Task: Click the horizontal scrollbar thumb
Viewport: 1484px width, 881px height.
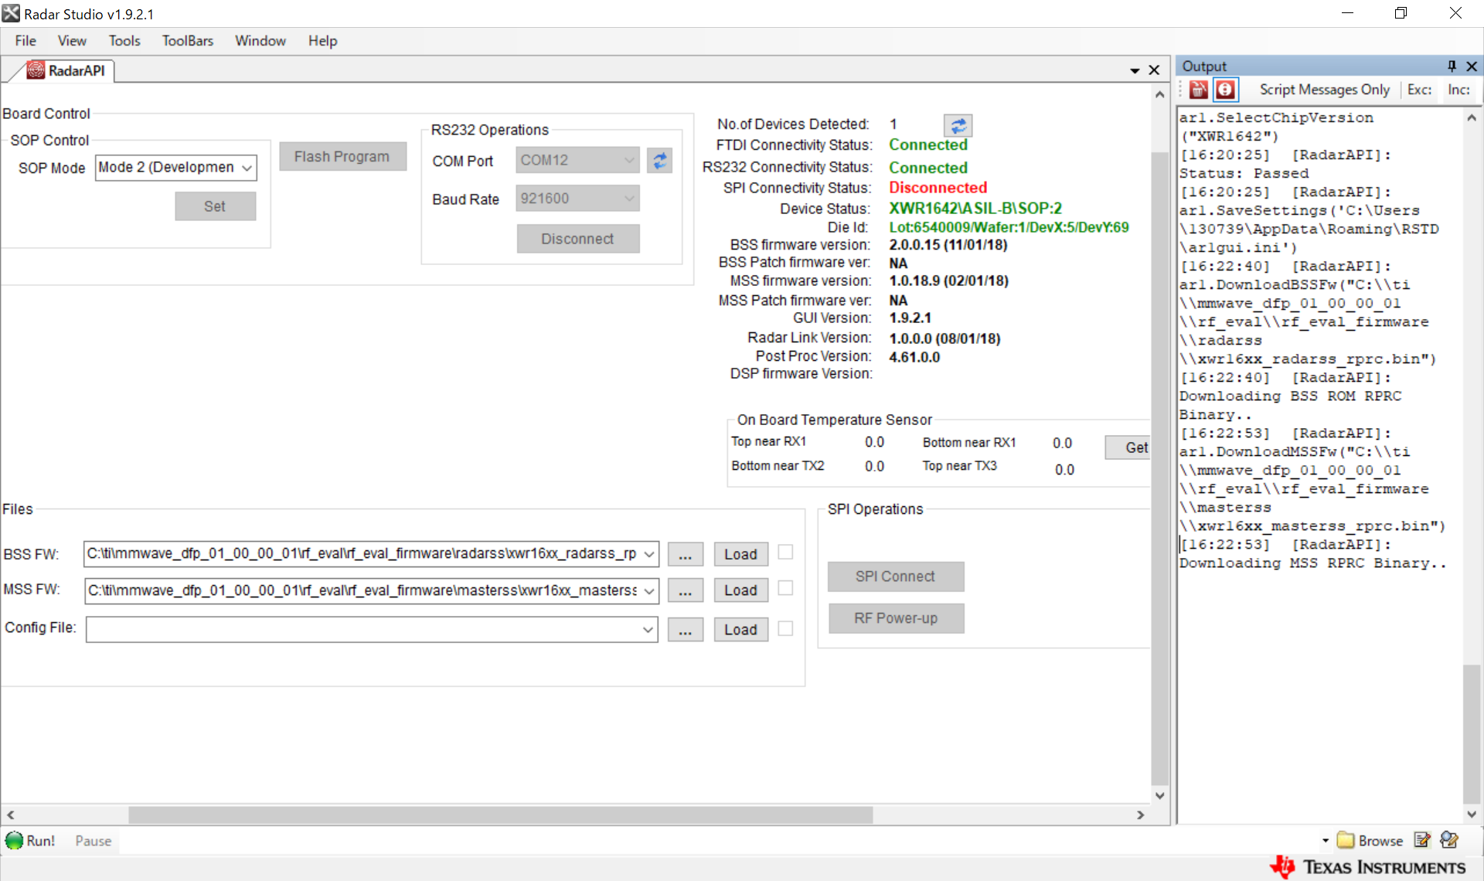Action: point(500,815)
